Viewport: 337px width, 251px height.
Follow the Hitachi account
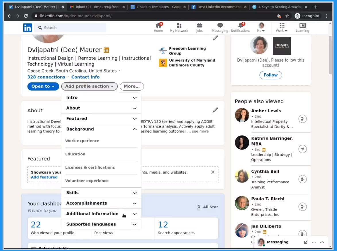[x=271, y=75]
